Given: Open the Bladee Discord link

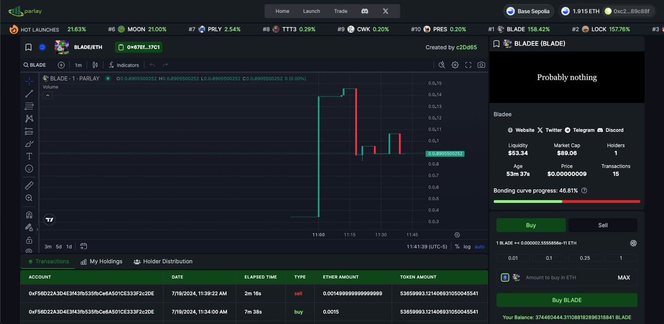Looking at the screenshot, I should click(610, 130).
